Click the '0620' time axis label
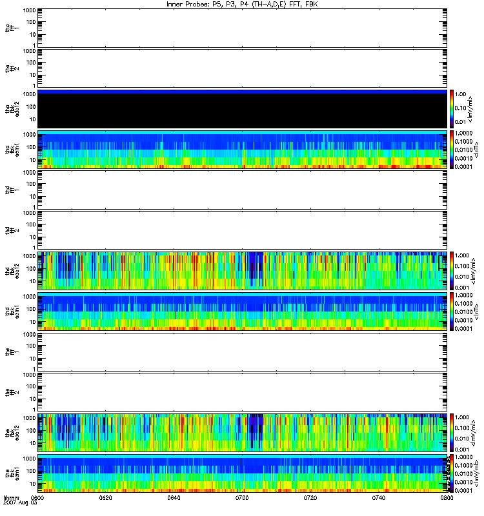Image resolution: width=484 pixels, height=516 pixels. [x=106, y=498]
